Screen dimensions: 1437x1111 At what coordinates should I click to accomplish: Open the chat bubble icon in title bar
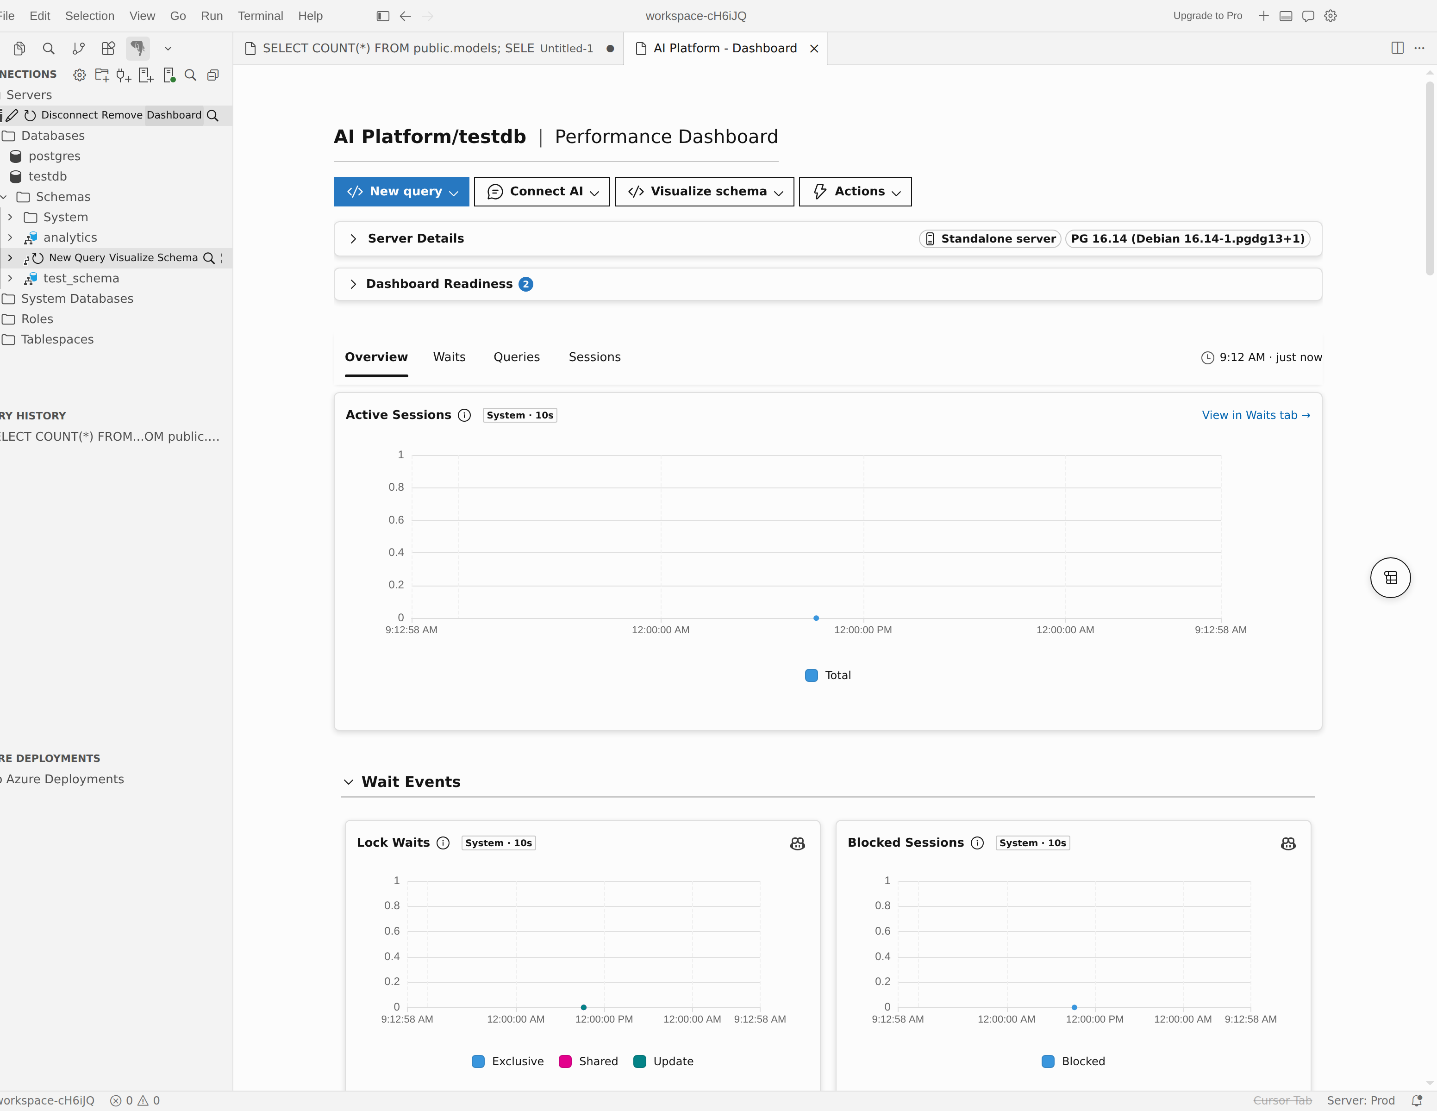1308,16
